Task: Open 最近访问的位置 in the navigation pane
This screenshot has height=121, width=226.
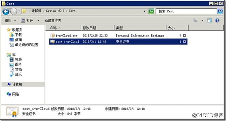Action: click(x=27, y=45)
